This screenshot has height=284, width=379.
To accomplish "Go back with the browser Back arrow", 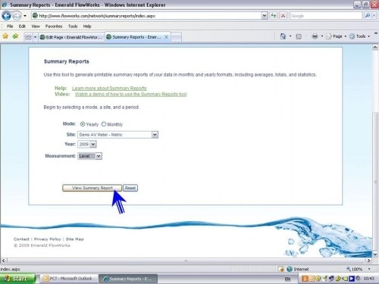I will pos(7,16).
